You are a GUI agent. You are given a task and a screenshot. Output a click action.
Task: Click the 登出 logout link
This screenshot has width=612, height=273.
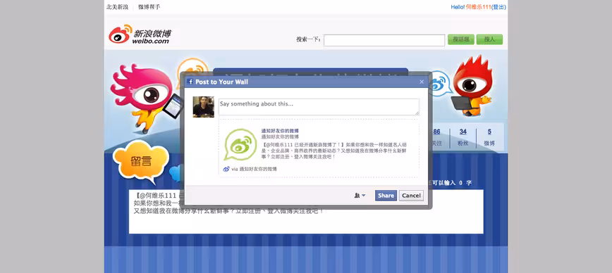tap(498, 7)
